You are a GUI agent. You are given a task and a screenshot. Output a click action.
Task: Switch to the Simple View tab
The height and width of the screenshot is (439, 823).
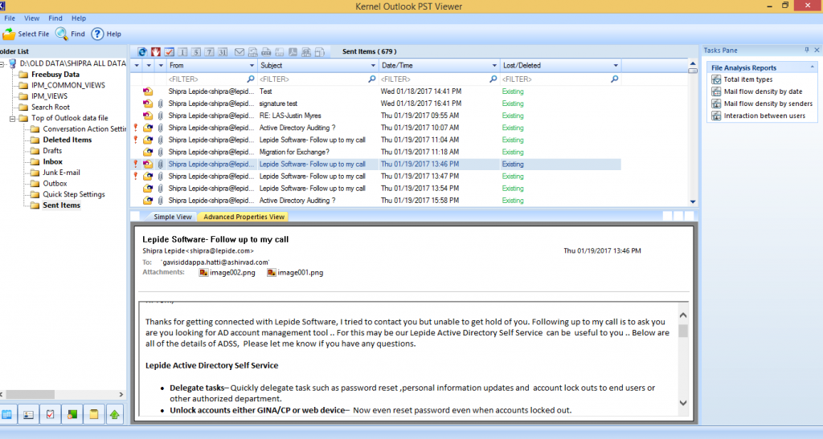172,217
